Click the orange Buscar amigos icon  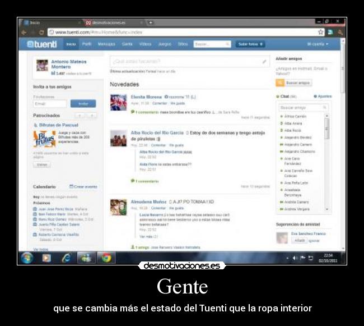[x=280, y=83]
